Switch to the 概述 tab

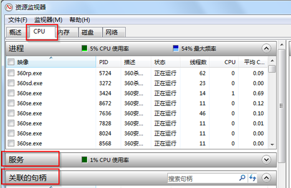(x=16, y=32)
